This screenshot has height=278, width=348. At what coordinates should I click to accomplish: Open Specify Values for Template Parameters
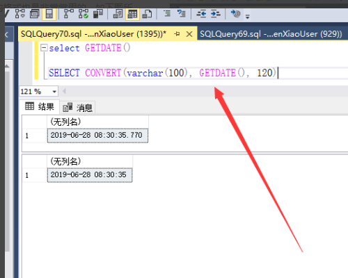click(235, 14)
